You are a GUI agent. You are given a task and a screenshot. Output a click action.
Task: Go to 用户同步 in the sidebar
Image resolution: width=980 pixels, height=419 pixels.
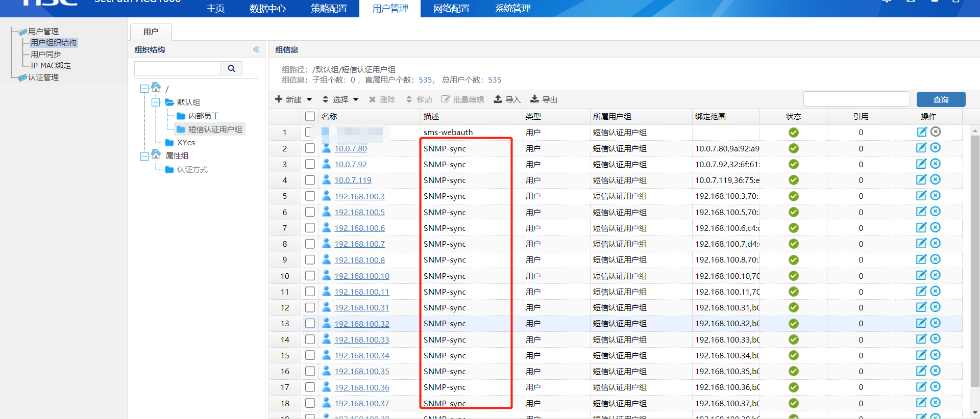click(46, 54)
